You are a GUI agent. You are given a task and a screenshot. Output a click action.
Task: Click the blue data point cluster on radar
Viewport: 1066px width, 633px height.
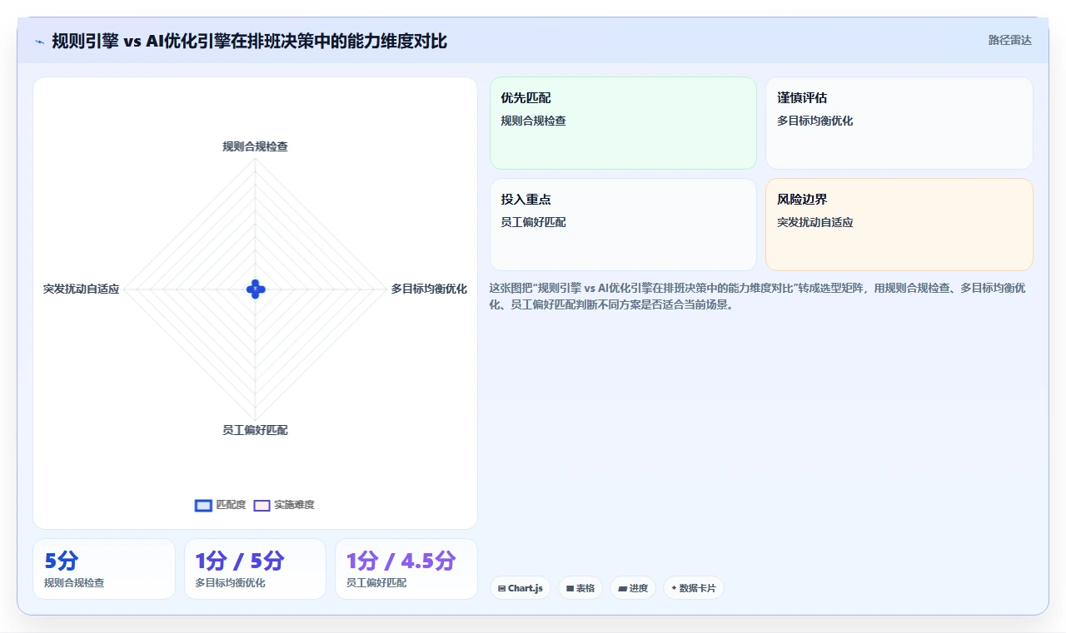[256, 289]
